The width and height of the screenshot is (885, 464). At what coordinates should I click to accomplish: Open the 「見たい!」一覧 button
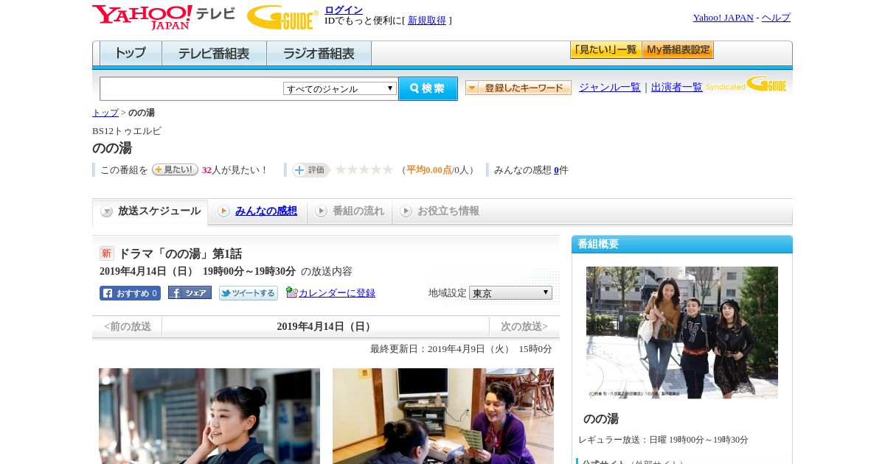coord(605,50)
